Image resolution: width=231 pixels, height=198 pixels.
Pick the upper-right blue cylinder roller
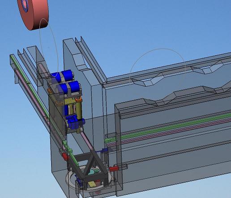coord(68,75)
